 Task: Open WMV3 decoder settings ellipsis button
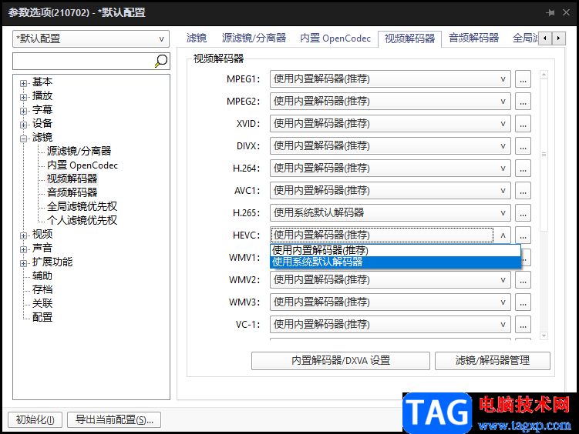523,302
